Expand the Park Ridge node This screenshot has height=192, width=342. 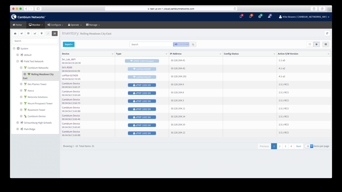tap(18, 129)
